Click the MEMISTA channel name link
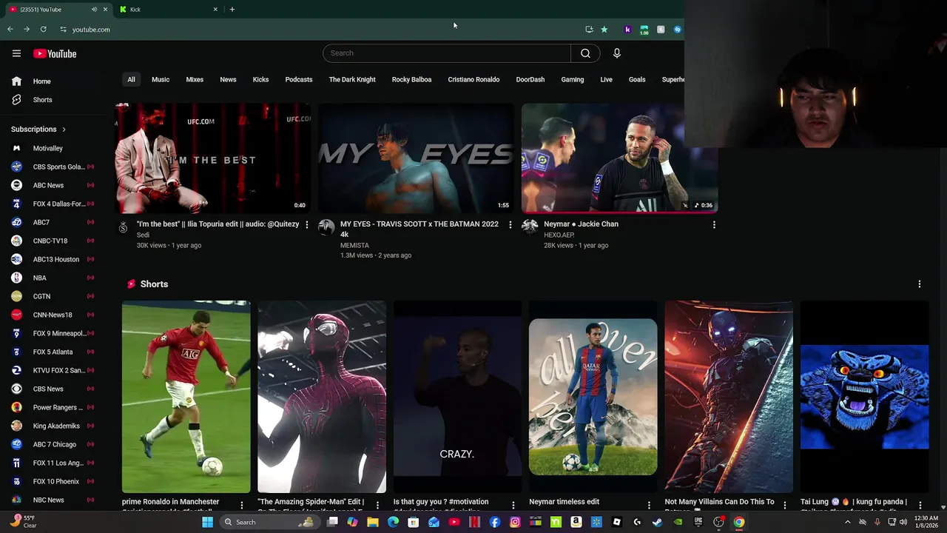Image resolution: width=947 pixels, height=533 pixels. (354, 246)
